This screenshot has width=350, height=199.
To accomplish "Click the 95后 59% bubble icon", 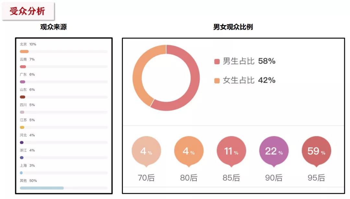I will 316,151.
